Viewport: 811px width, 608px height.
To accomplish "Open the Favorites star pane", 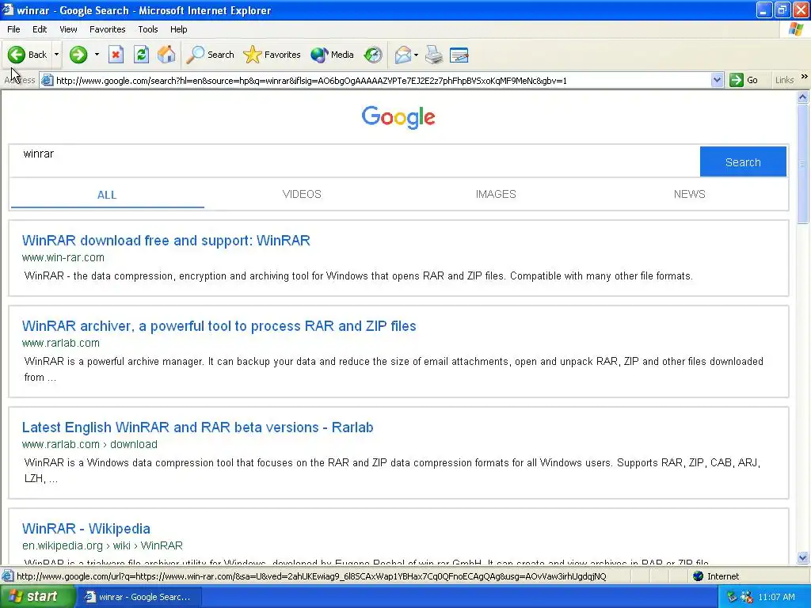I will pos(272,55).
